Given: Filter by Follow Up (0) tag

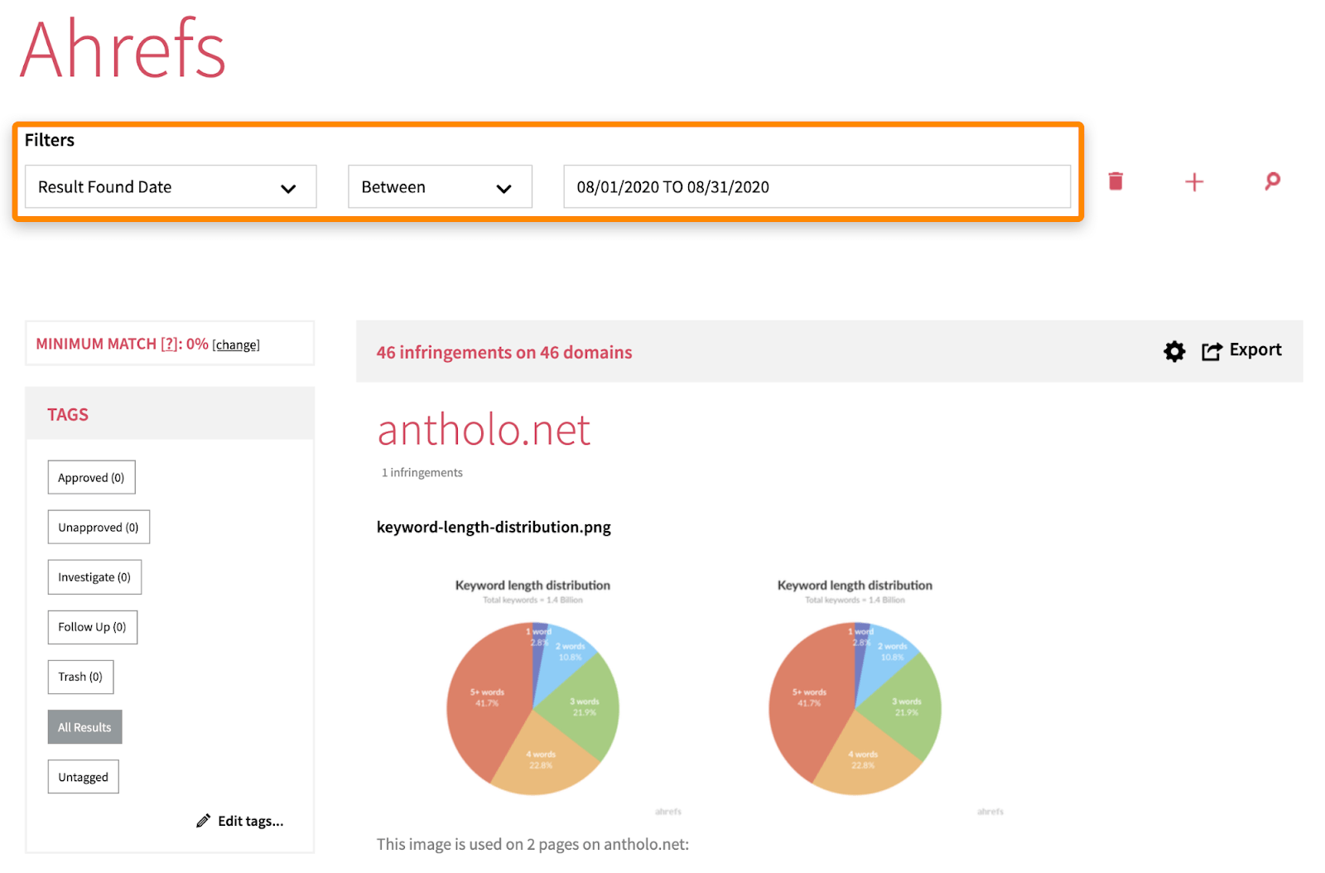Looking at the screenshot, I should click(x=92, y=627).
